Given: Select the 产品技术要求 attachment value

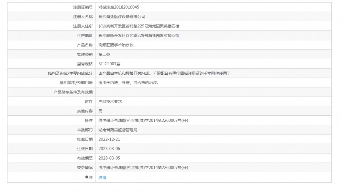Looking at the screenshot, I should pyautogui.click(x=110, y=101).
